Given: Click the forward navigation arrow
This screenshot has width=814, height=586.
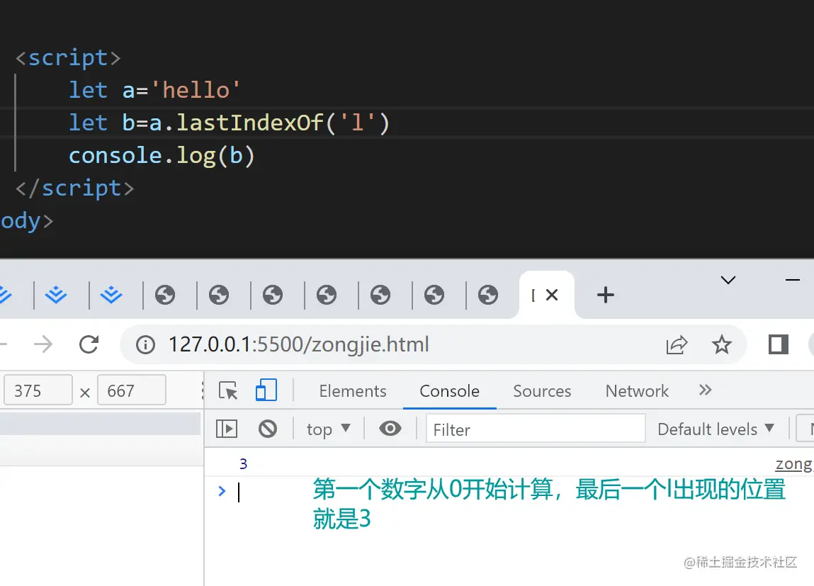Looking at the screenshot, I should (43, 344).
